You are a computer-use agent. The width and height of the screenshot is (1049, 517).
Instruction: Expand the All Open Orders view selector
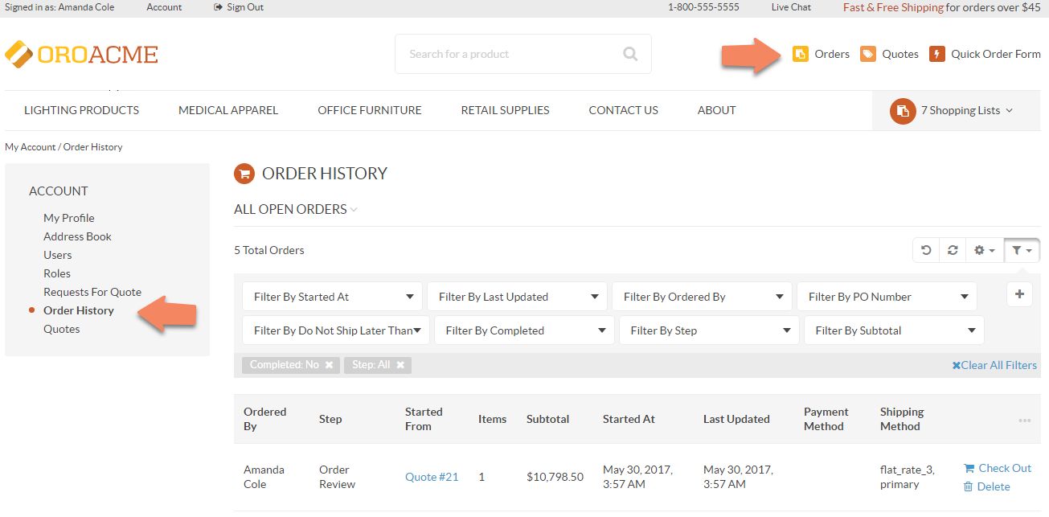click(x=296, y=209)
